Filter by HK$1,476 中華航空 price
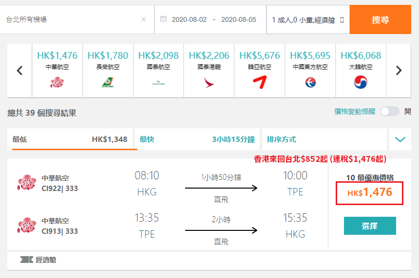This screenshot has width=419, height=278. (57, 55)
